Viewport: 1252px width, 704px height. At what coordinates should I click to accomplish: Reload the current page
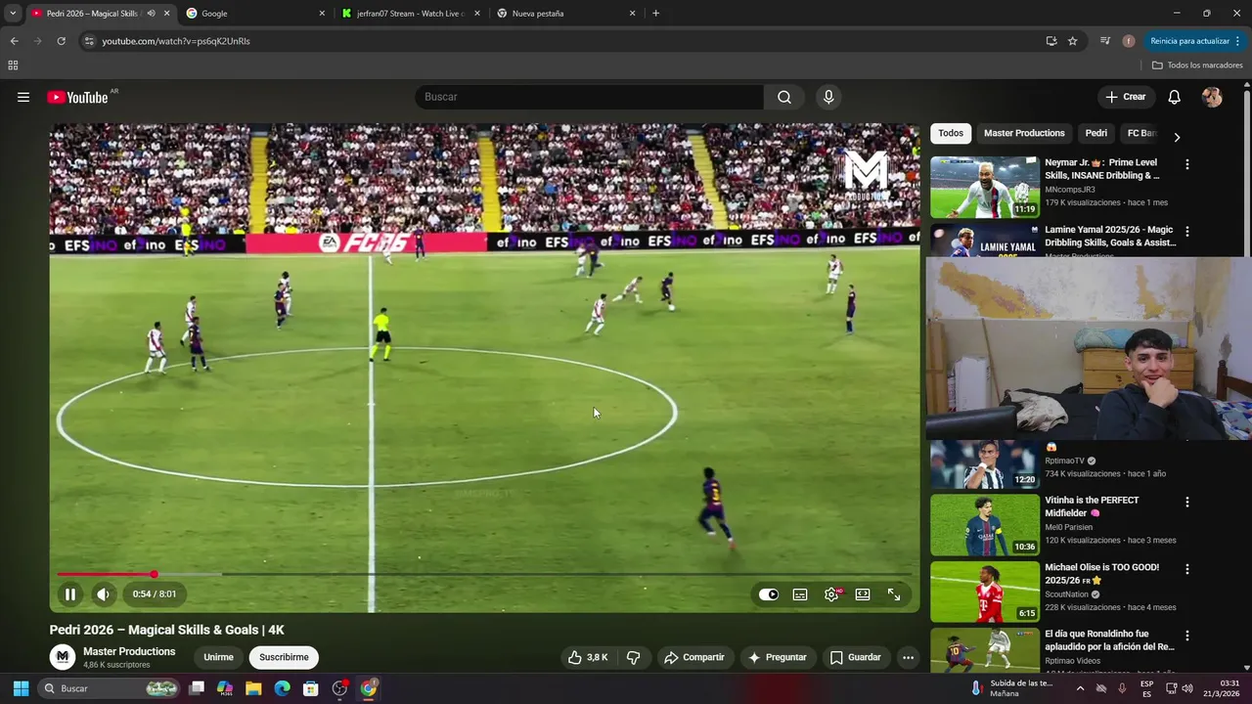point(61,41)
